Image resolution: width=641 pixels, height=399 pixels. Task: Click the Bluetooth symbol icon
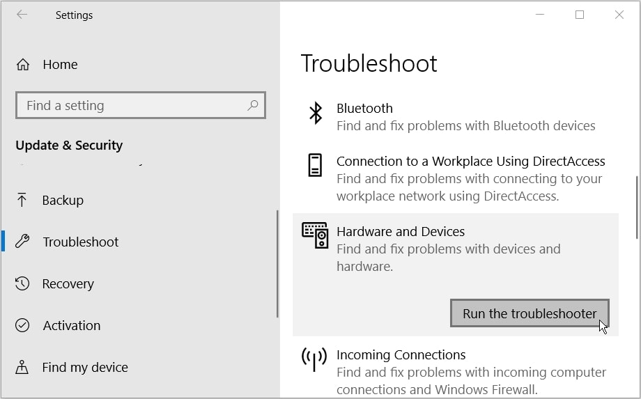point(316,113)
